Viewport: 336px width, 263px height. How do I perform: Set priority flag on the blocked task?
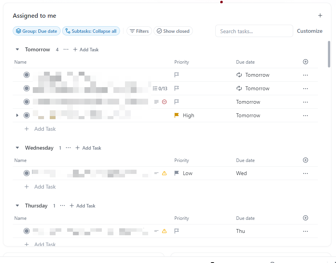(x=177, y=102)
